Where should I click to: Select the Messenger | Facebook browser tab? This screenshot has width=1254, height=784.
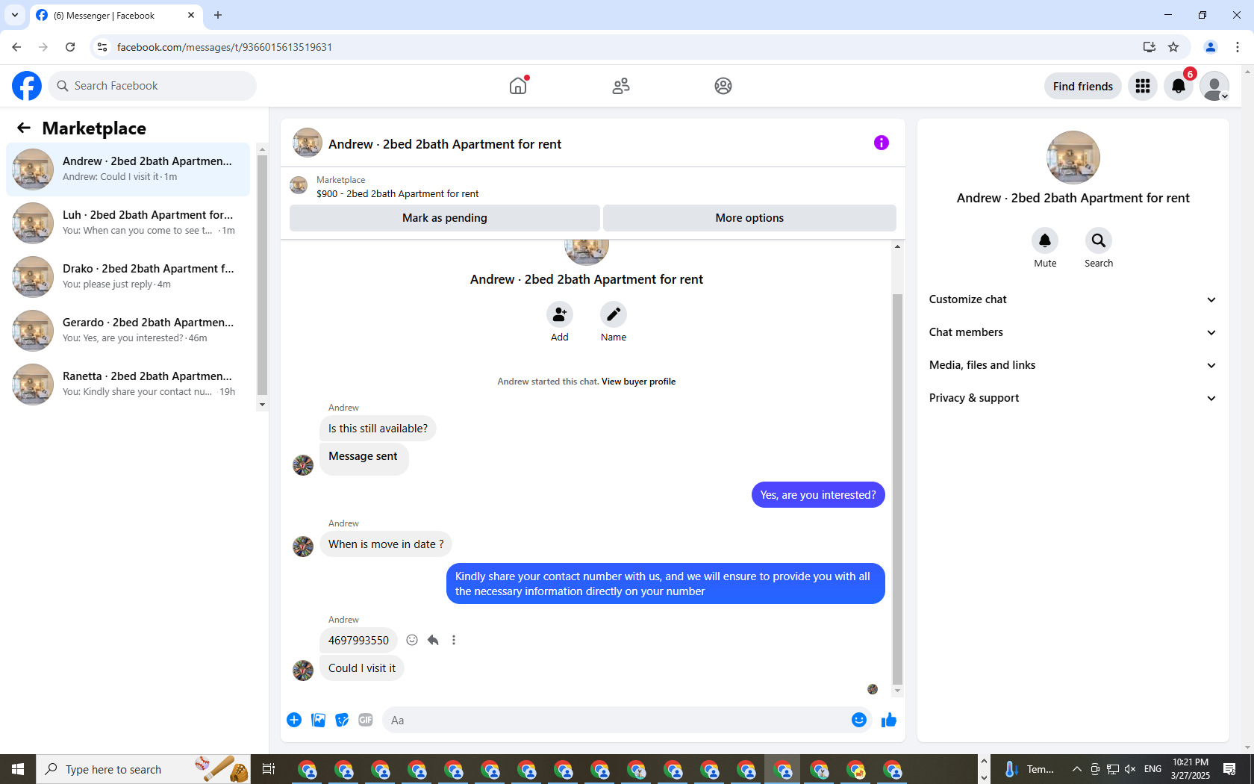click(x=116, y=15)
